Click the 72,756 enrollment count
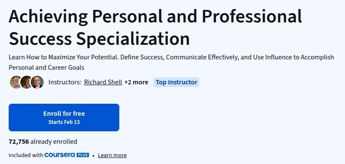The height and width of the screenshot is (164, 345). pos(19,142)
